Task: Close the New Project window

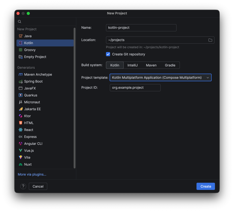Action: point(18,13)
